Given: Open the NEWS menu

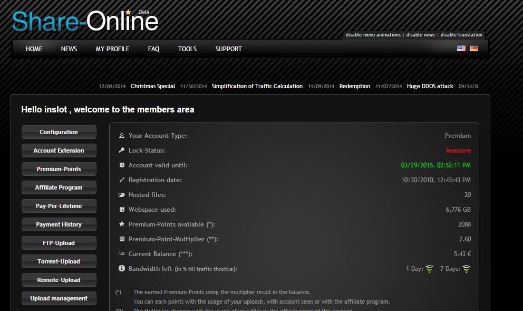Looking at the screenshot, I should (x=69, y=49).
